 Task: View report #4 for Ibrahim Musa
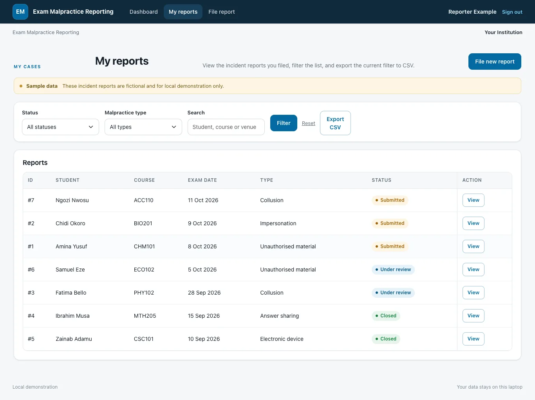click(x=474, y=316)
